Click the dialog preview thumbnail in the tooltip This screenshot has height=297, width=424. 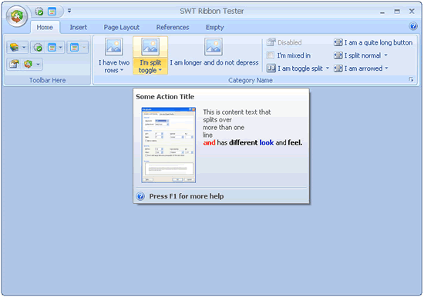pyautogui.click(x=169, y=145)
